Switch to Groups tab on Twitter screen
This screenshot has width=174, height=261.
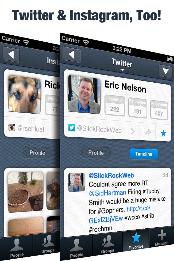[x=108, y=244]
